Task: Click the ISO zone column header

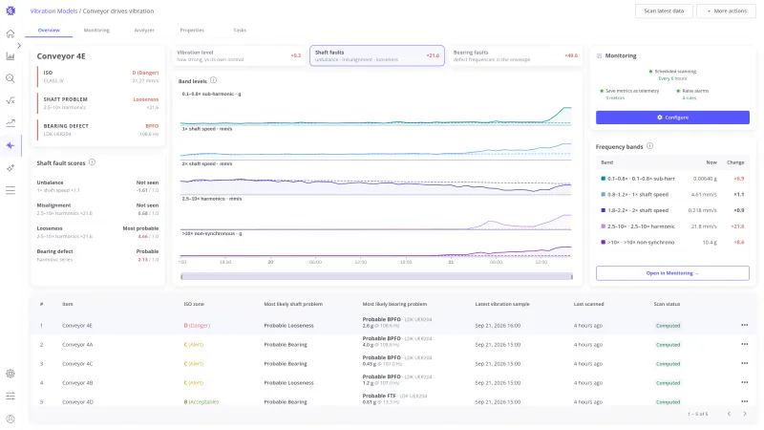Action: click(x=194, y=304)
